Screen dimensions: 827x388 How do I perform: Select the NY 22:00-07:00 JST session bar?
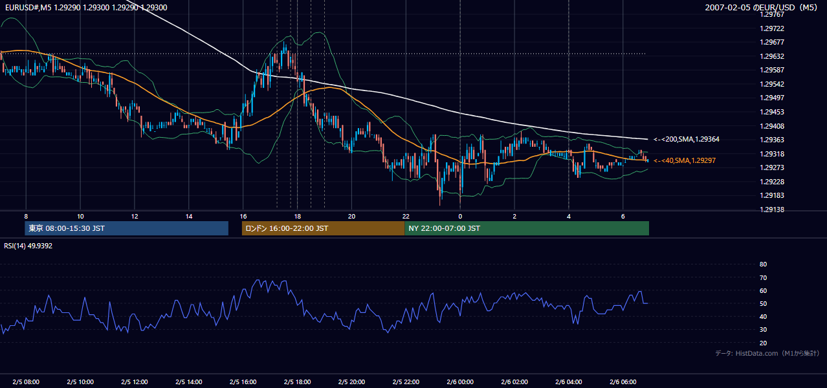point(527,228)
